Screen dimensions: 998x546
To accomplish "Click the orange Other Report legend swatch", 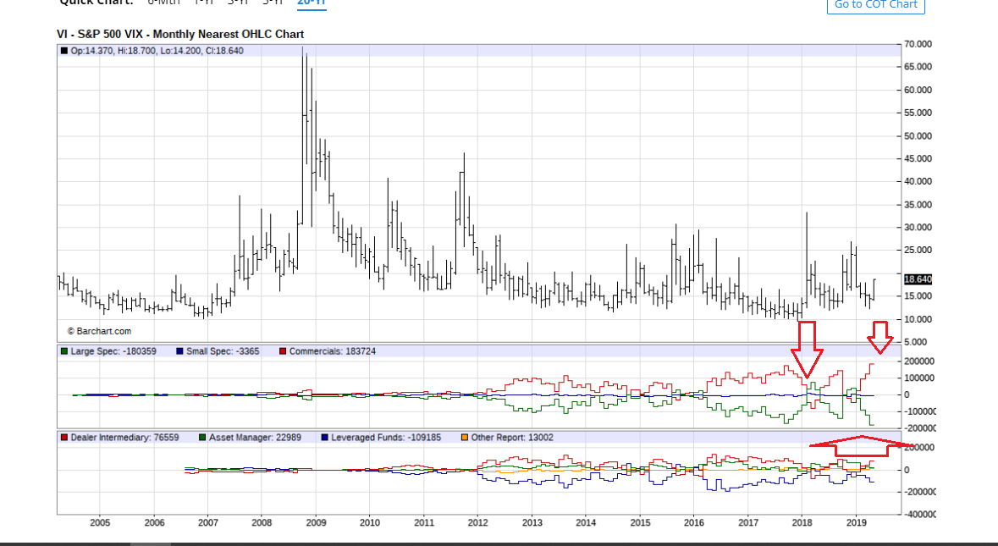I will pos(465,438).
